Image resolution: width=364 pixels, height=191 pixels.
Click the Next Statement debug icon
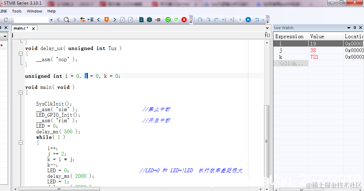pos(224,20)
